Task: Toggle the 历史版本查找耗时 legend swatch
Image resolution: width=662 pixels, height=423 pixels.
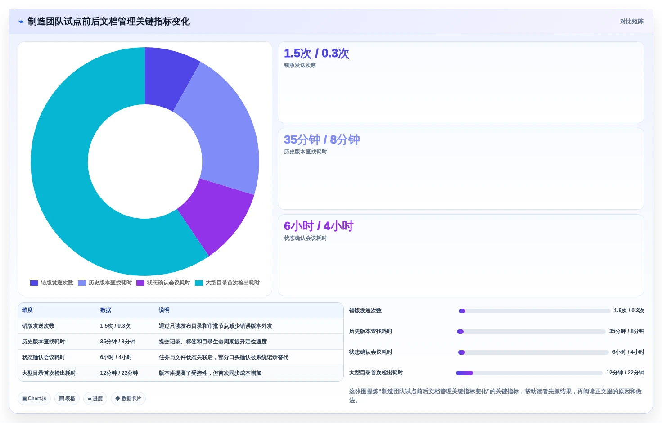Action: pyautogui.click(x=82, y=283)
